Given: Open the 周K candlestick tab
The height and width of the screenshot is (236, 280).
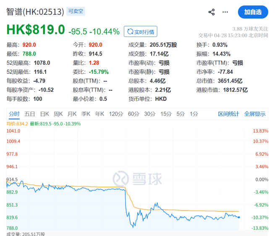Looking at the screenshot, I should (x=58, y=114).
